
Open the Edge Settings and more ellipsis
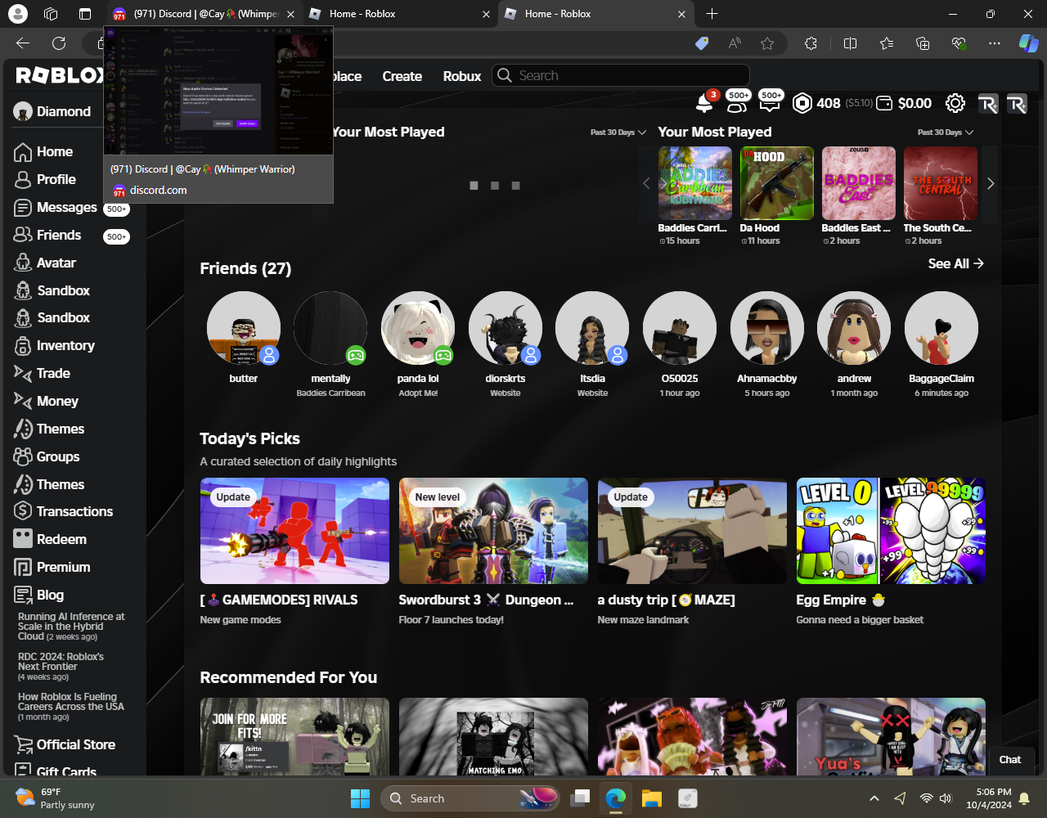pyautogui.click(x=995, y=43)
